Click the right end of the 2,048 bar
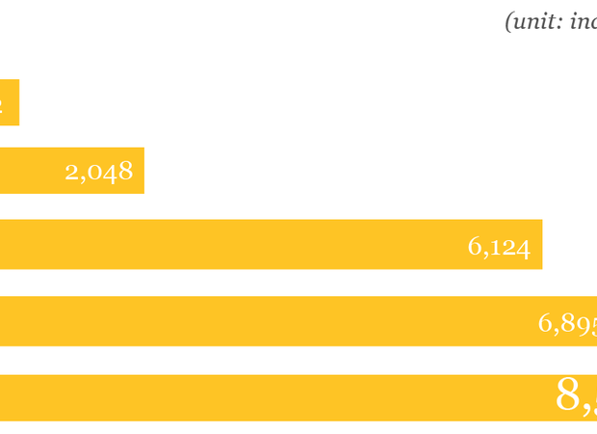597x434 pixels. click(141, 171)
